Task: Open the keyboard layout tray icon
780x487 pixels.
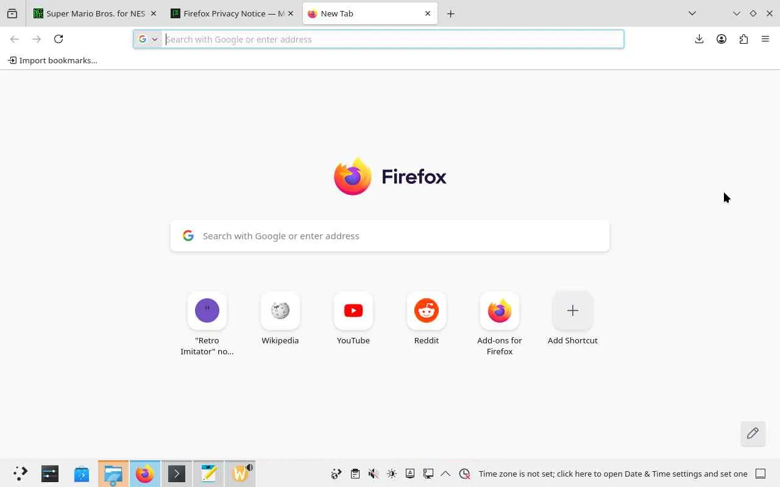Action: pos(410,474)
